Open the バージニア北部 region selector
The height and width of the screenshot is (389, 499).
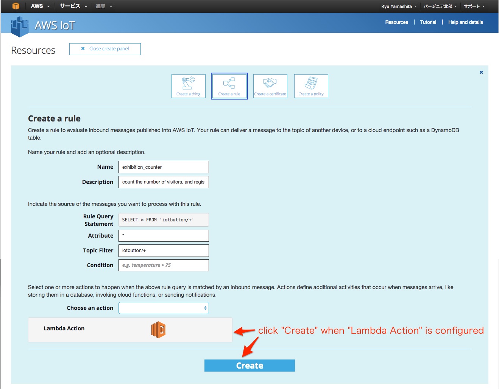(440, 6)
